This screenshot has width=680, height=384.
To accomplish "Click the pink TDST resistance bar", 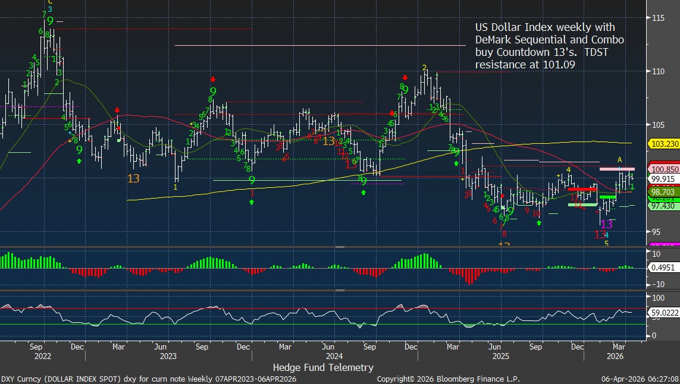I will 616,169.
